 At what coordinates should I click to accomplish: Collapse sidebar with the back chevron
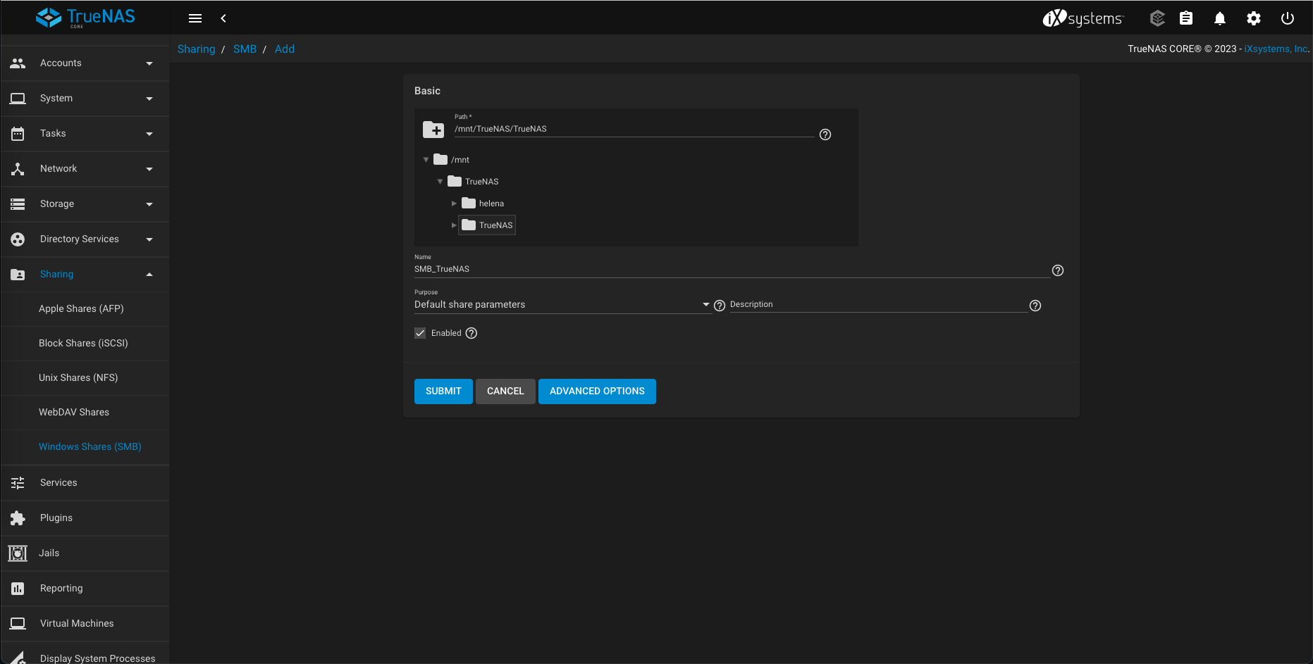click(x=223, y=18)
